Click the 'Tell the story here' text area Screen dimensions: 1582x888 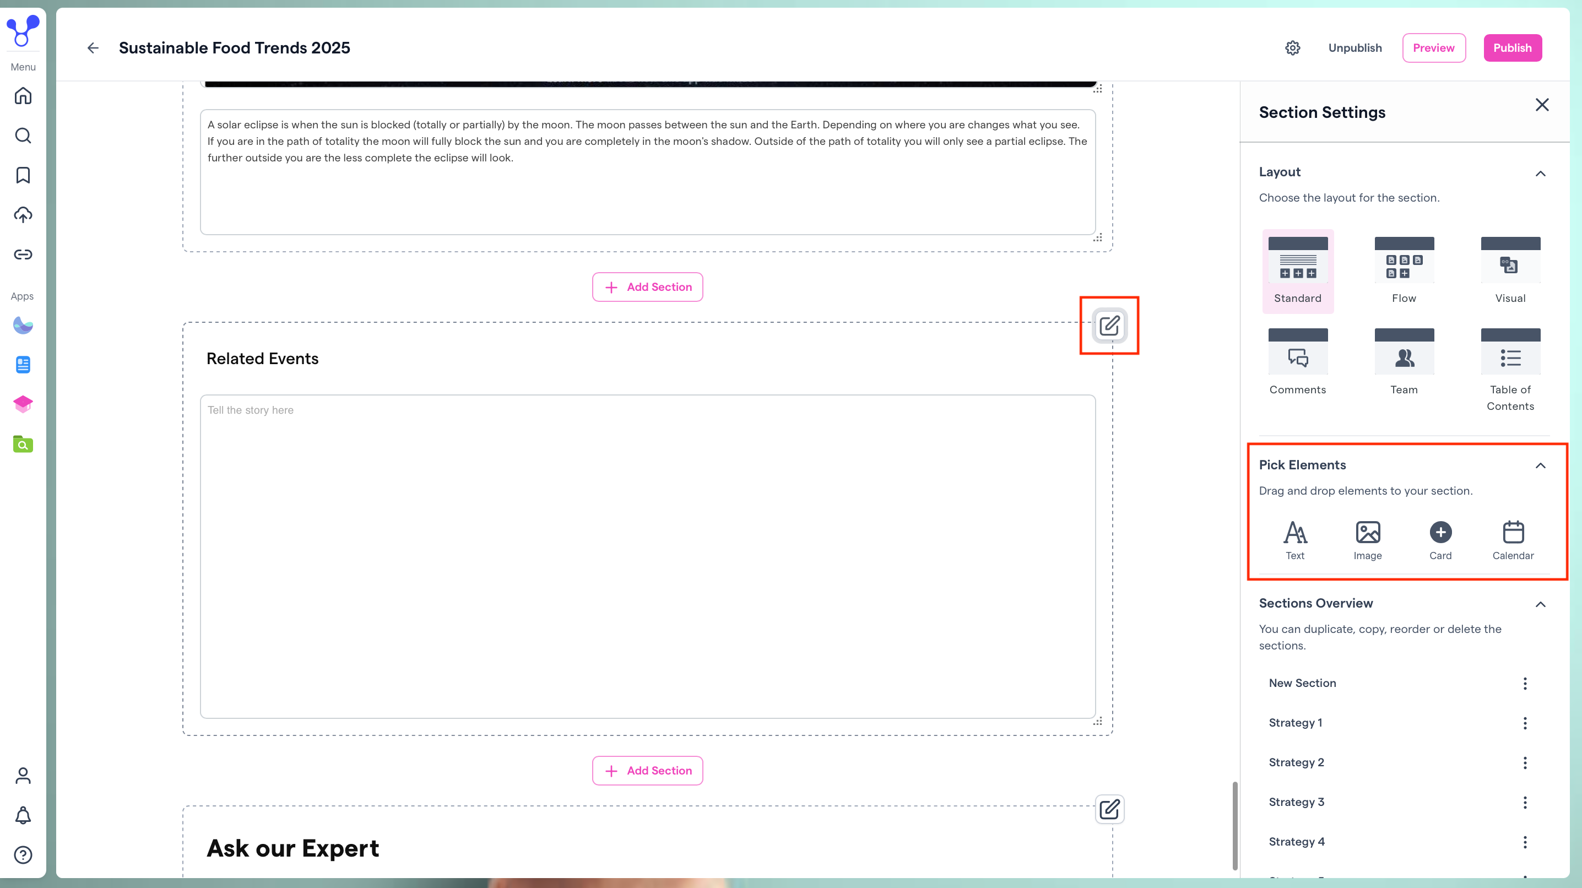647,556
